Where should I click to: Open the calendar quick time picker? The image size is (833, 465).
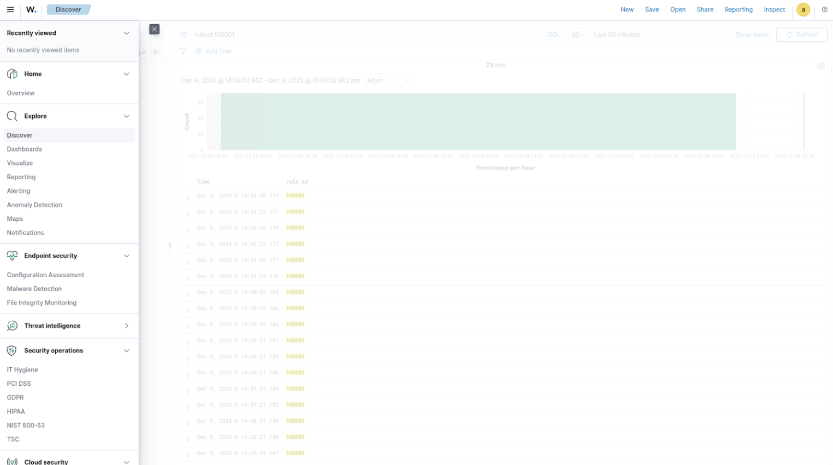pos(578,35)
